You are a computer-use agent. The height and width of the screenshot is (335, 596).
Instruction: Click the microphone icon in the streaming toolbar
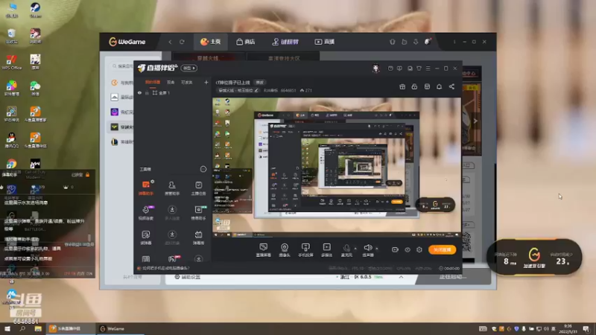point(346,249)
